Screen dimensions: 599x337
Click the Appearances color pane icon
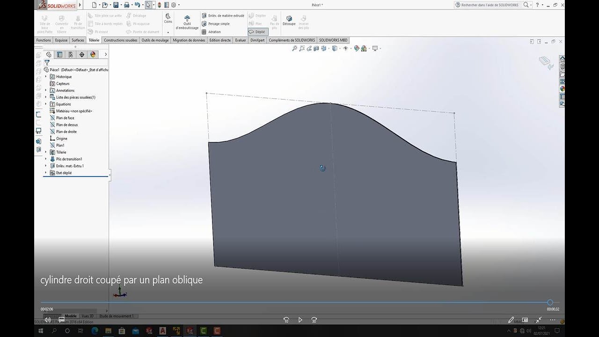(562, 89)
